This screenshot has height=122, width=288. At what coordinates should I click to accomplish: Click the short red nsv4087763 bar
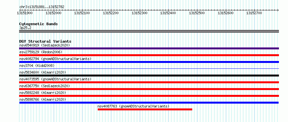coord(145,109)
